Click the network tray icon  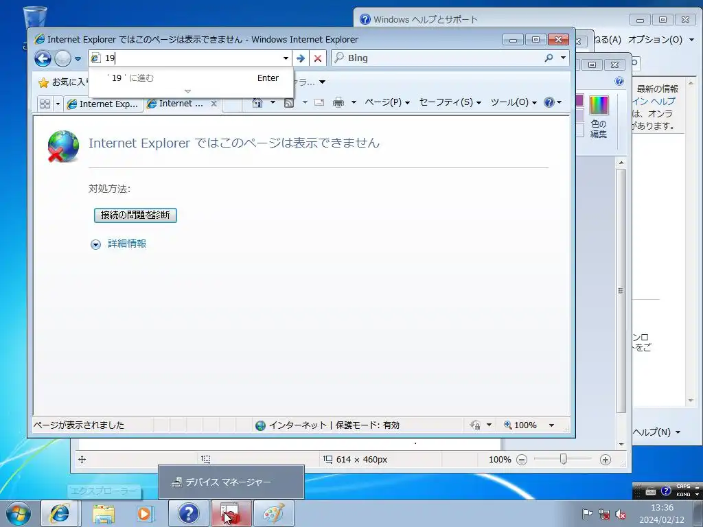click(604, 515)
